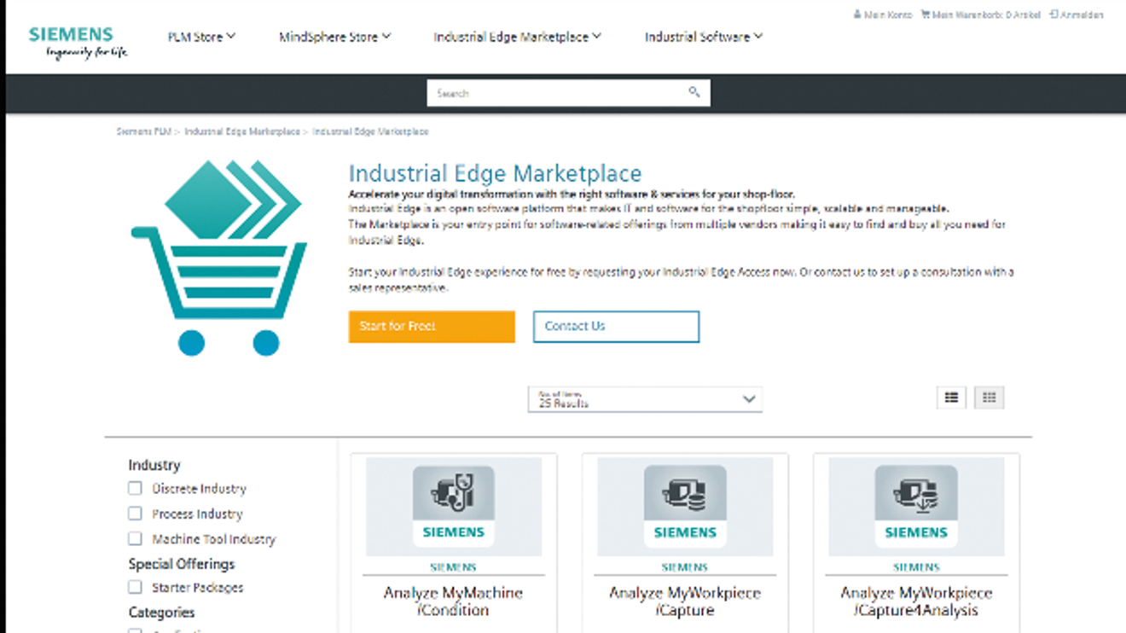The image size is (1126, 633).
Task: Open Mein Warenkorb shopping cart
Action: (x=981, y=15)
